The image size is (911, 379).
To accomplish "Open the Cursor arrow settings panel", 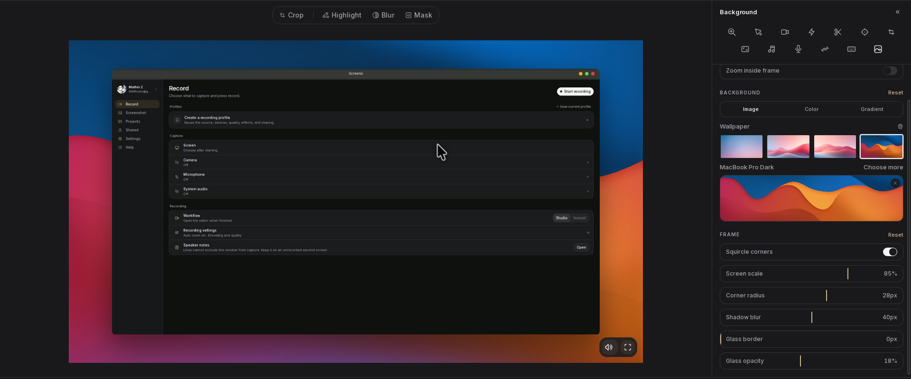I will tap(758, 32).
